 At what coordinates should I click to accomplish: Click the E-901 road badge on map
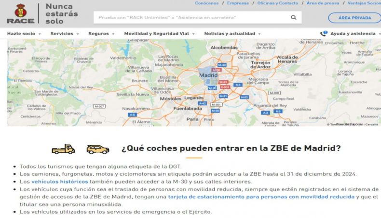[x=225, y=87]
